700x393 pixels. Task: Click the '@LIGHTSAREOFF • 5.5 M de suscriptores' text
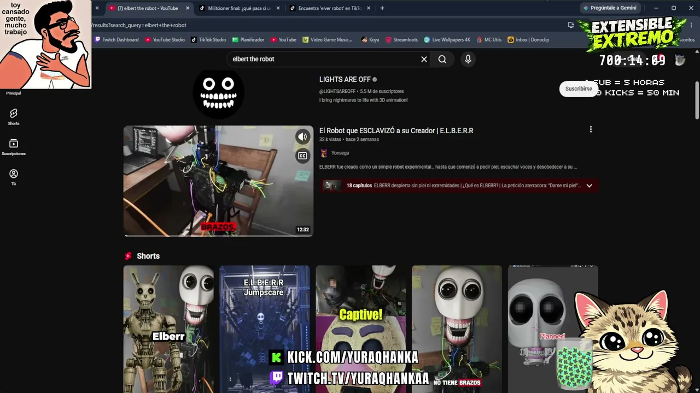point(361,91)
